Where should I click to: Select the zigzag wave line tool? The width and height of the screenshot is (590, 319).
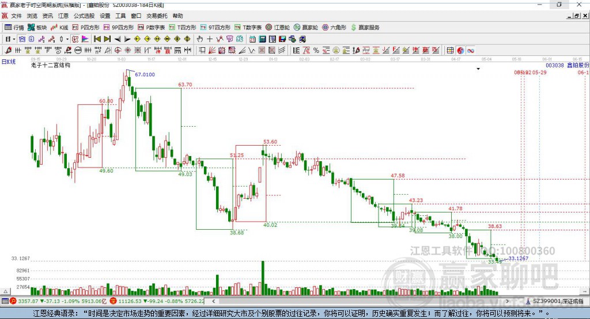point(251,51)
